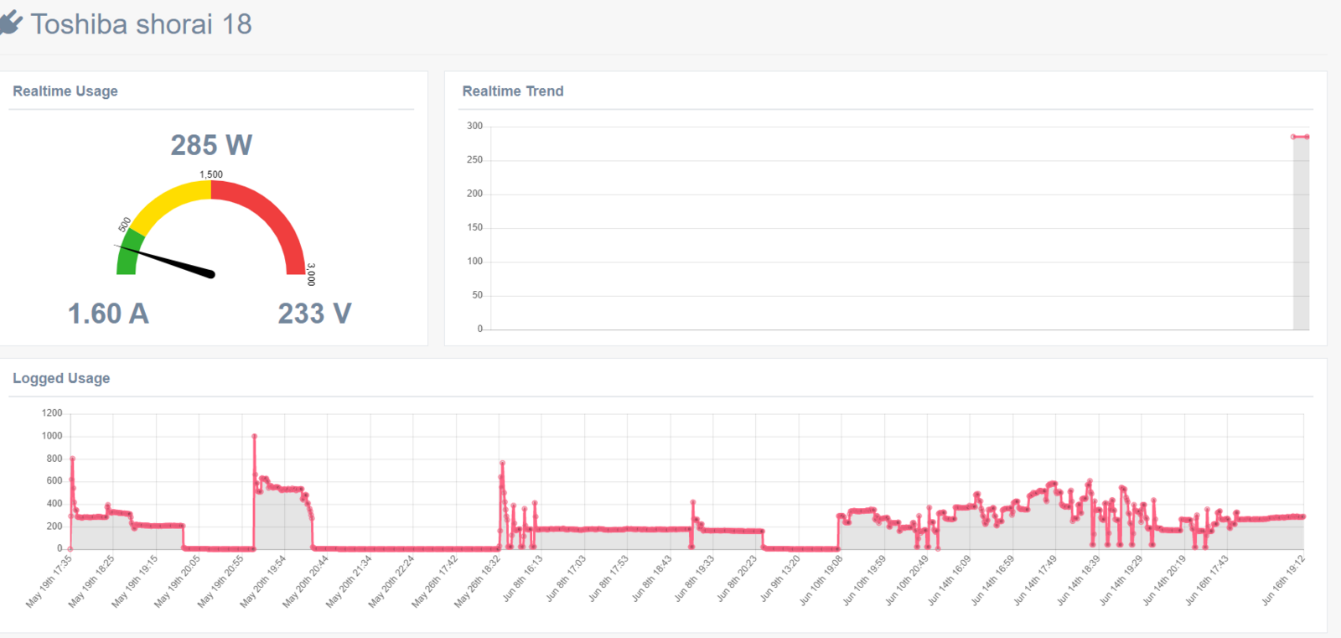Click the plug icon beside Toshiba shorai 18
Screen dimensions: 1341x638
11,23
